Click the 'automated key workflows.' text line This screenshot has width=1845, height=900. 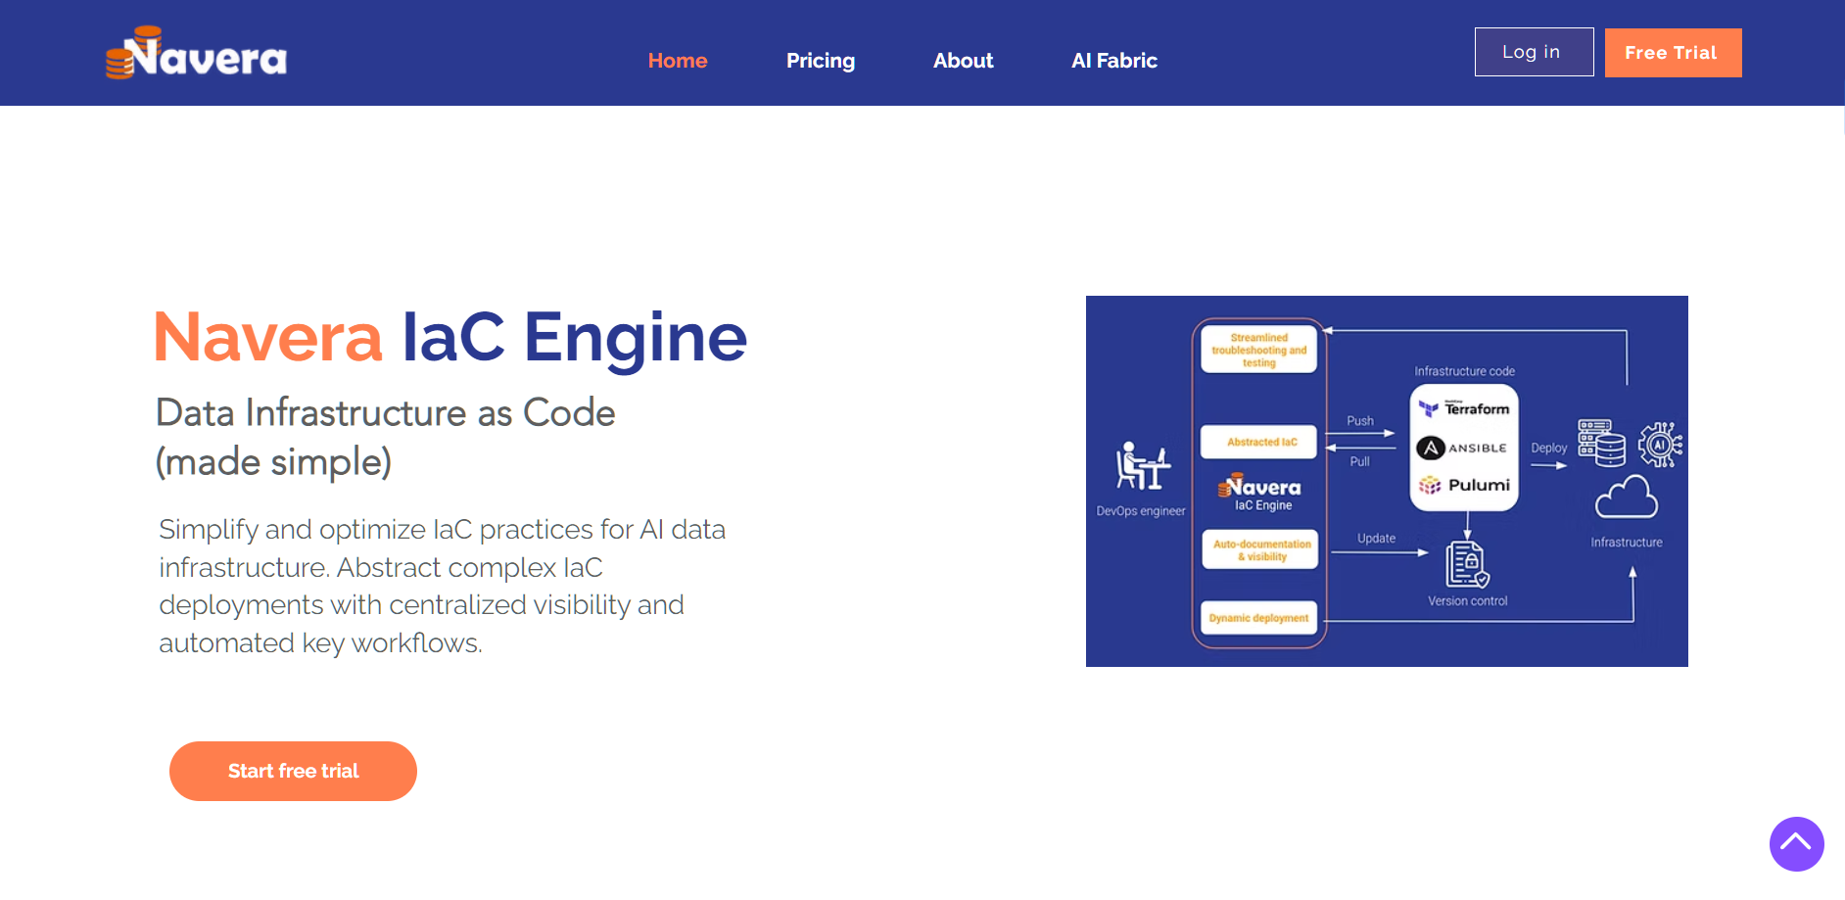[320, 643]
